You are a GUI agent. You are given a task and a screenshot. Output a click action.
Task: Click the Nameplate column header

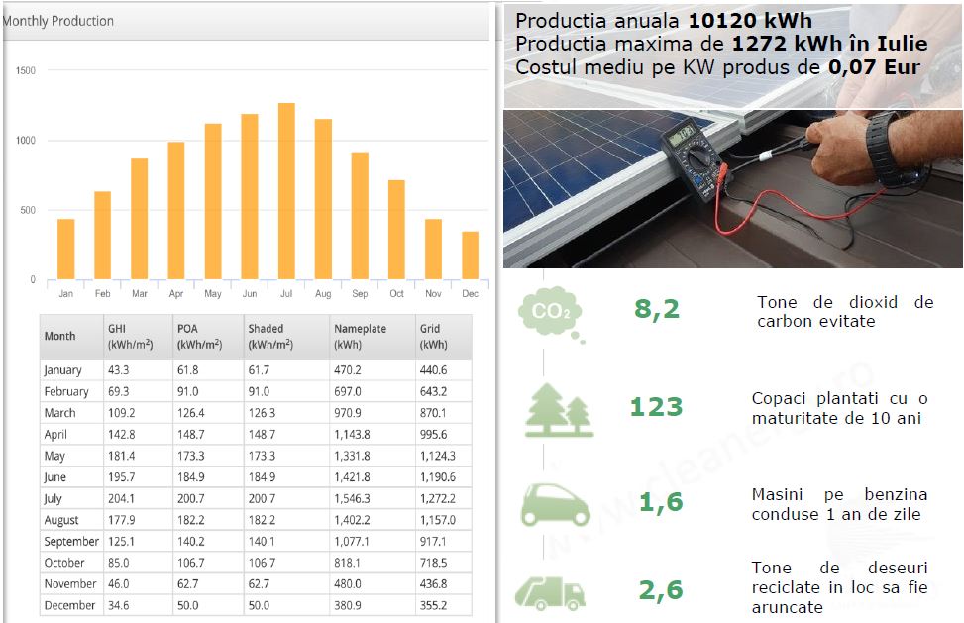pos(361,337)
